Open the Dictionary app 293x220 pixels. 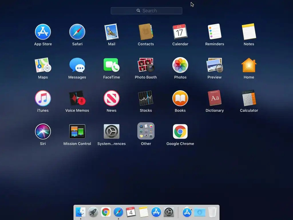215,98
